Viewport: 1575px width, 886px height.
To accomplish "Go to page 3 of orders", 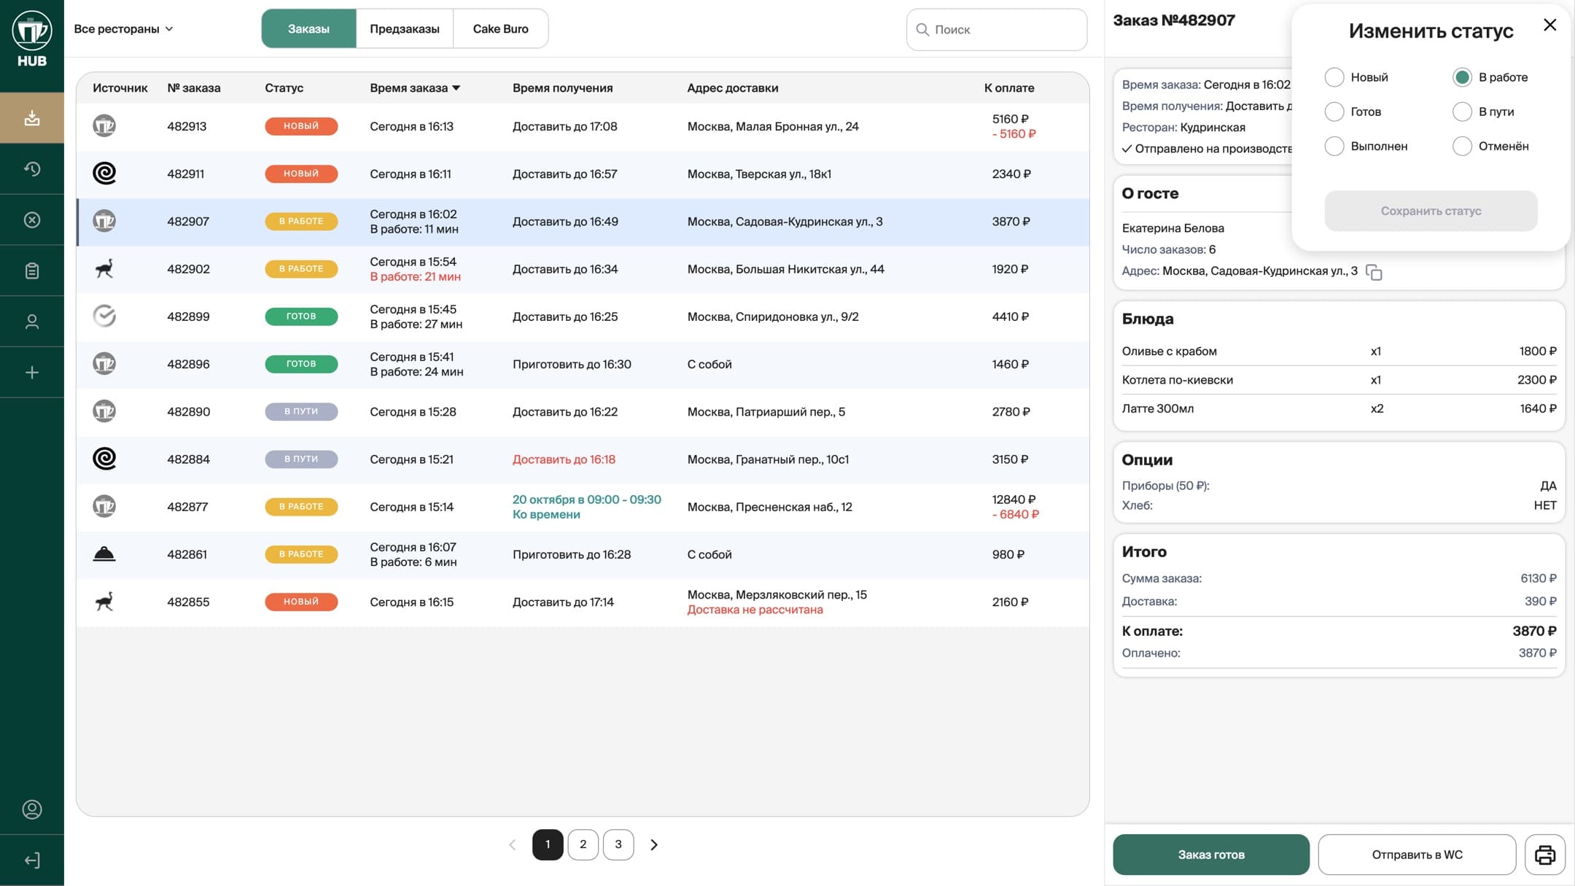I will 618,844.
